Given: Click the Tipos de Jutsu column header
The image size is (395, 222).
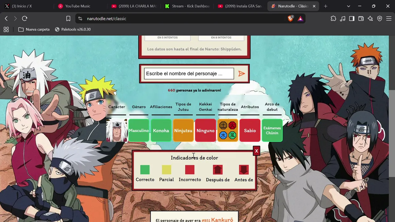Looking at the screenshot, I should pos(183,107).
